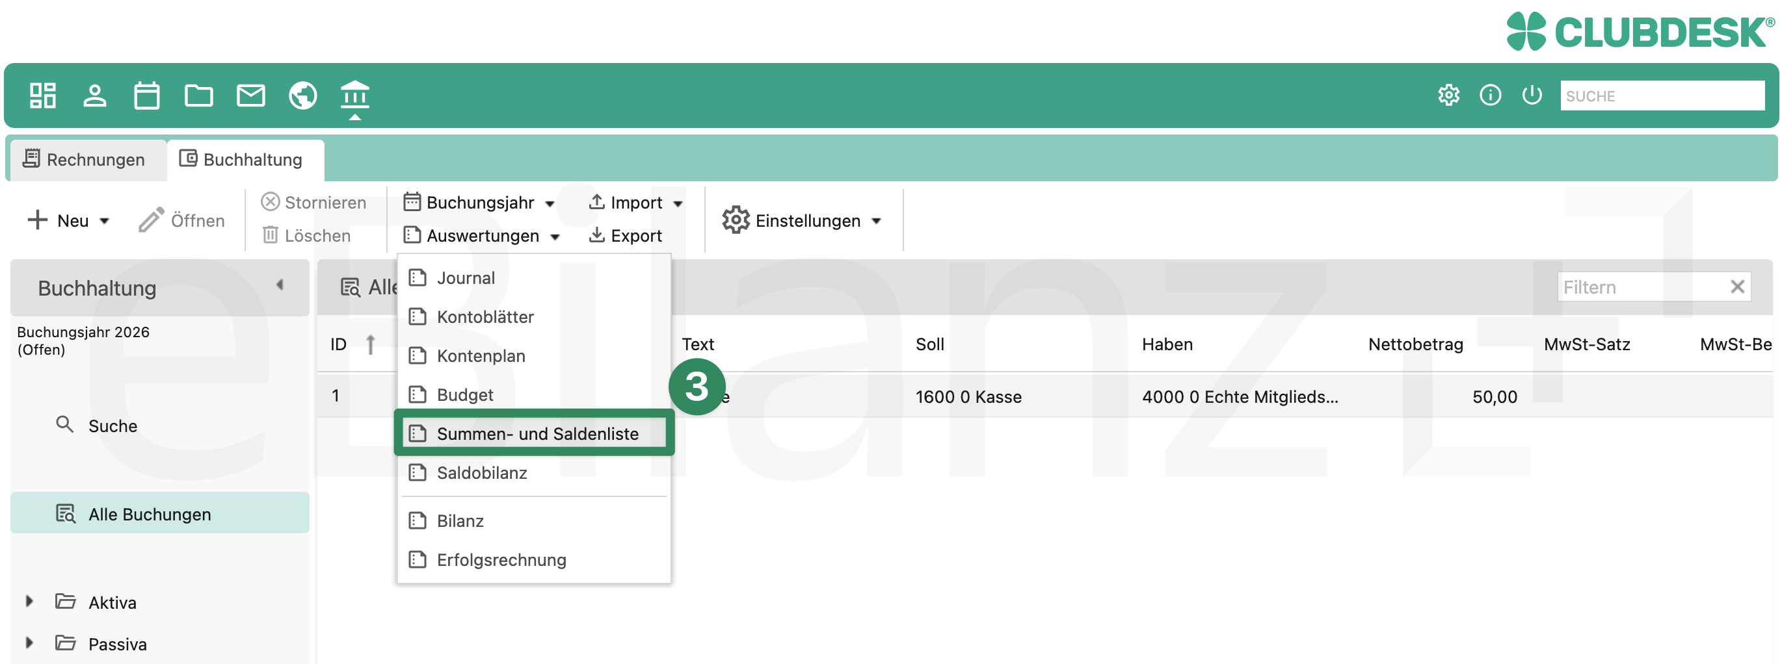Select Budget from the menu

coord(534,394)
